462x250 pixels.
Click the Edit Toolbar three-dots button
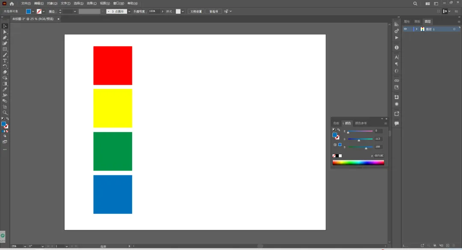pos(5,150)
